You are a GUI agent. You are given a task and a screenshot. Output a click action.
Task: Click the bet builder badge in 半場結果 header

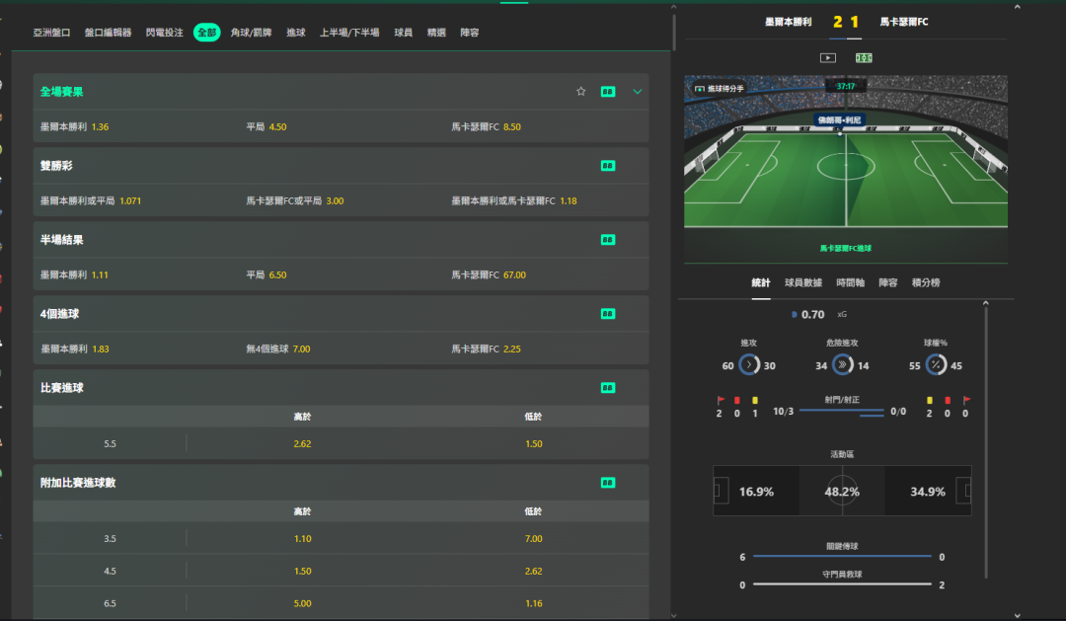click(608, 240)
